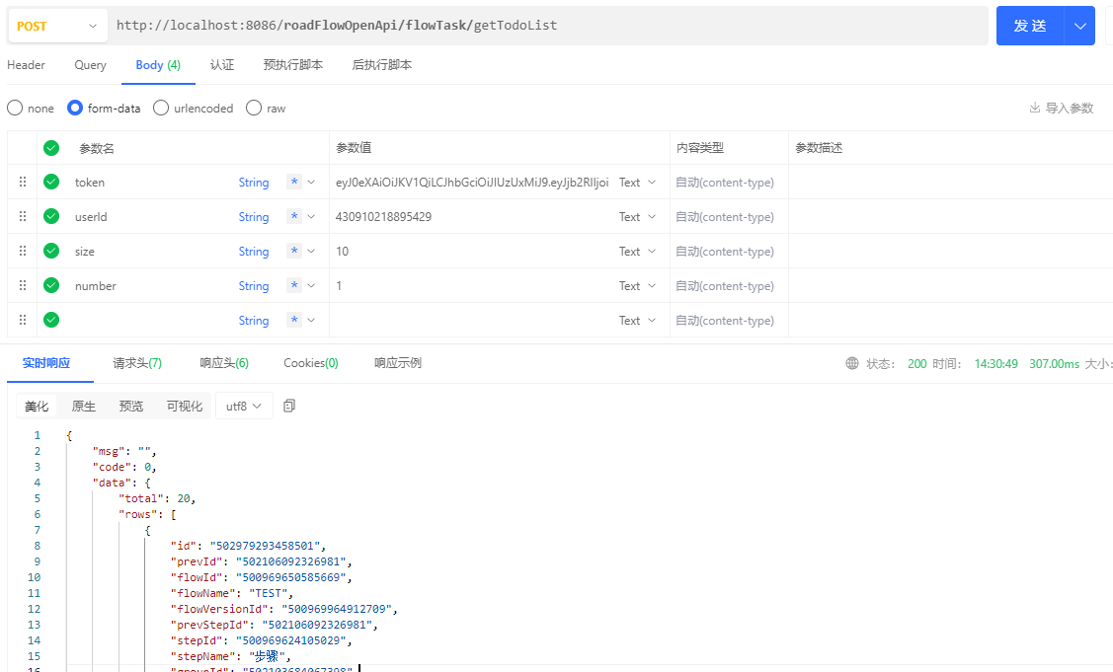Select the urlencoded radio button

click(x=161, y=108)
